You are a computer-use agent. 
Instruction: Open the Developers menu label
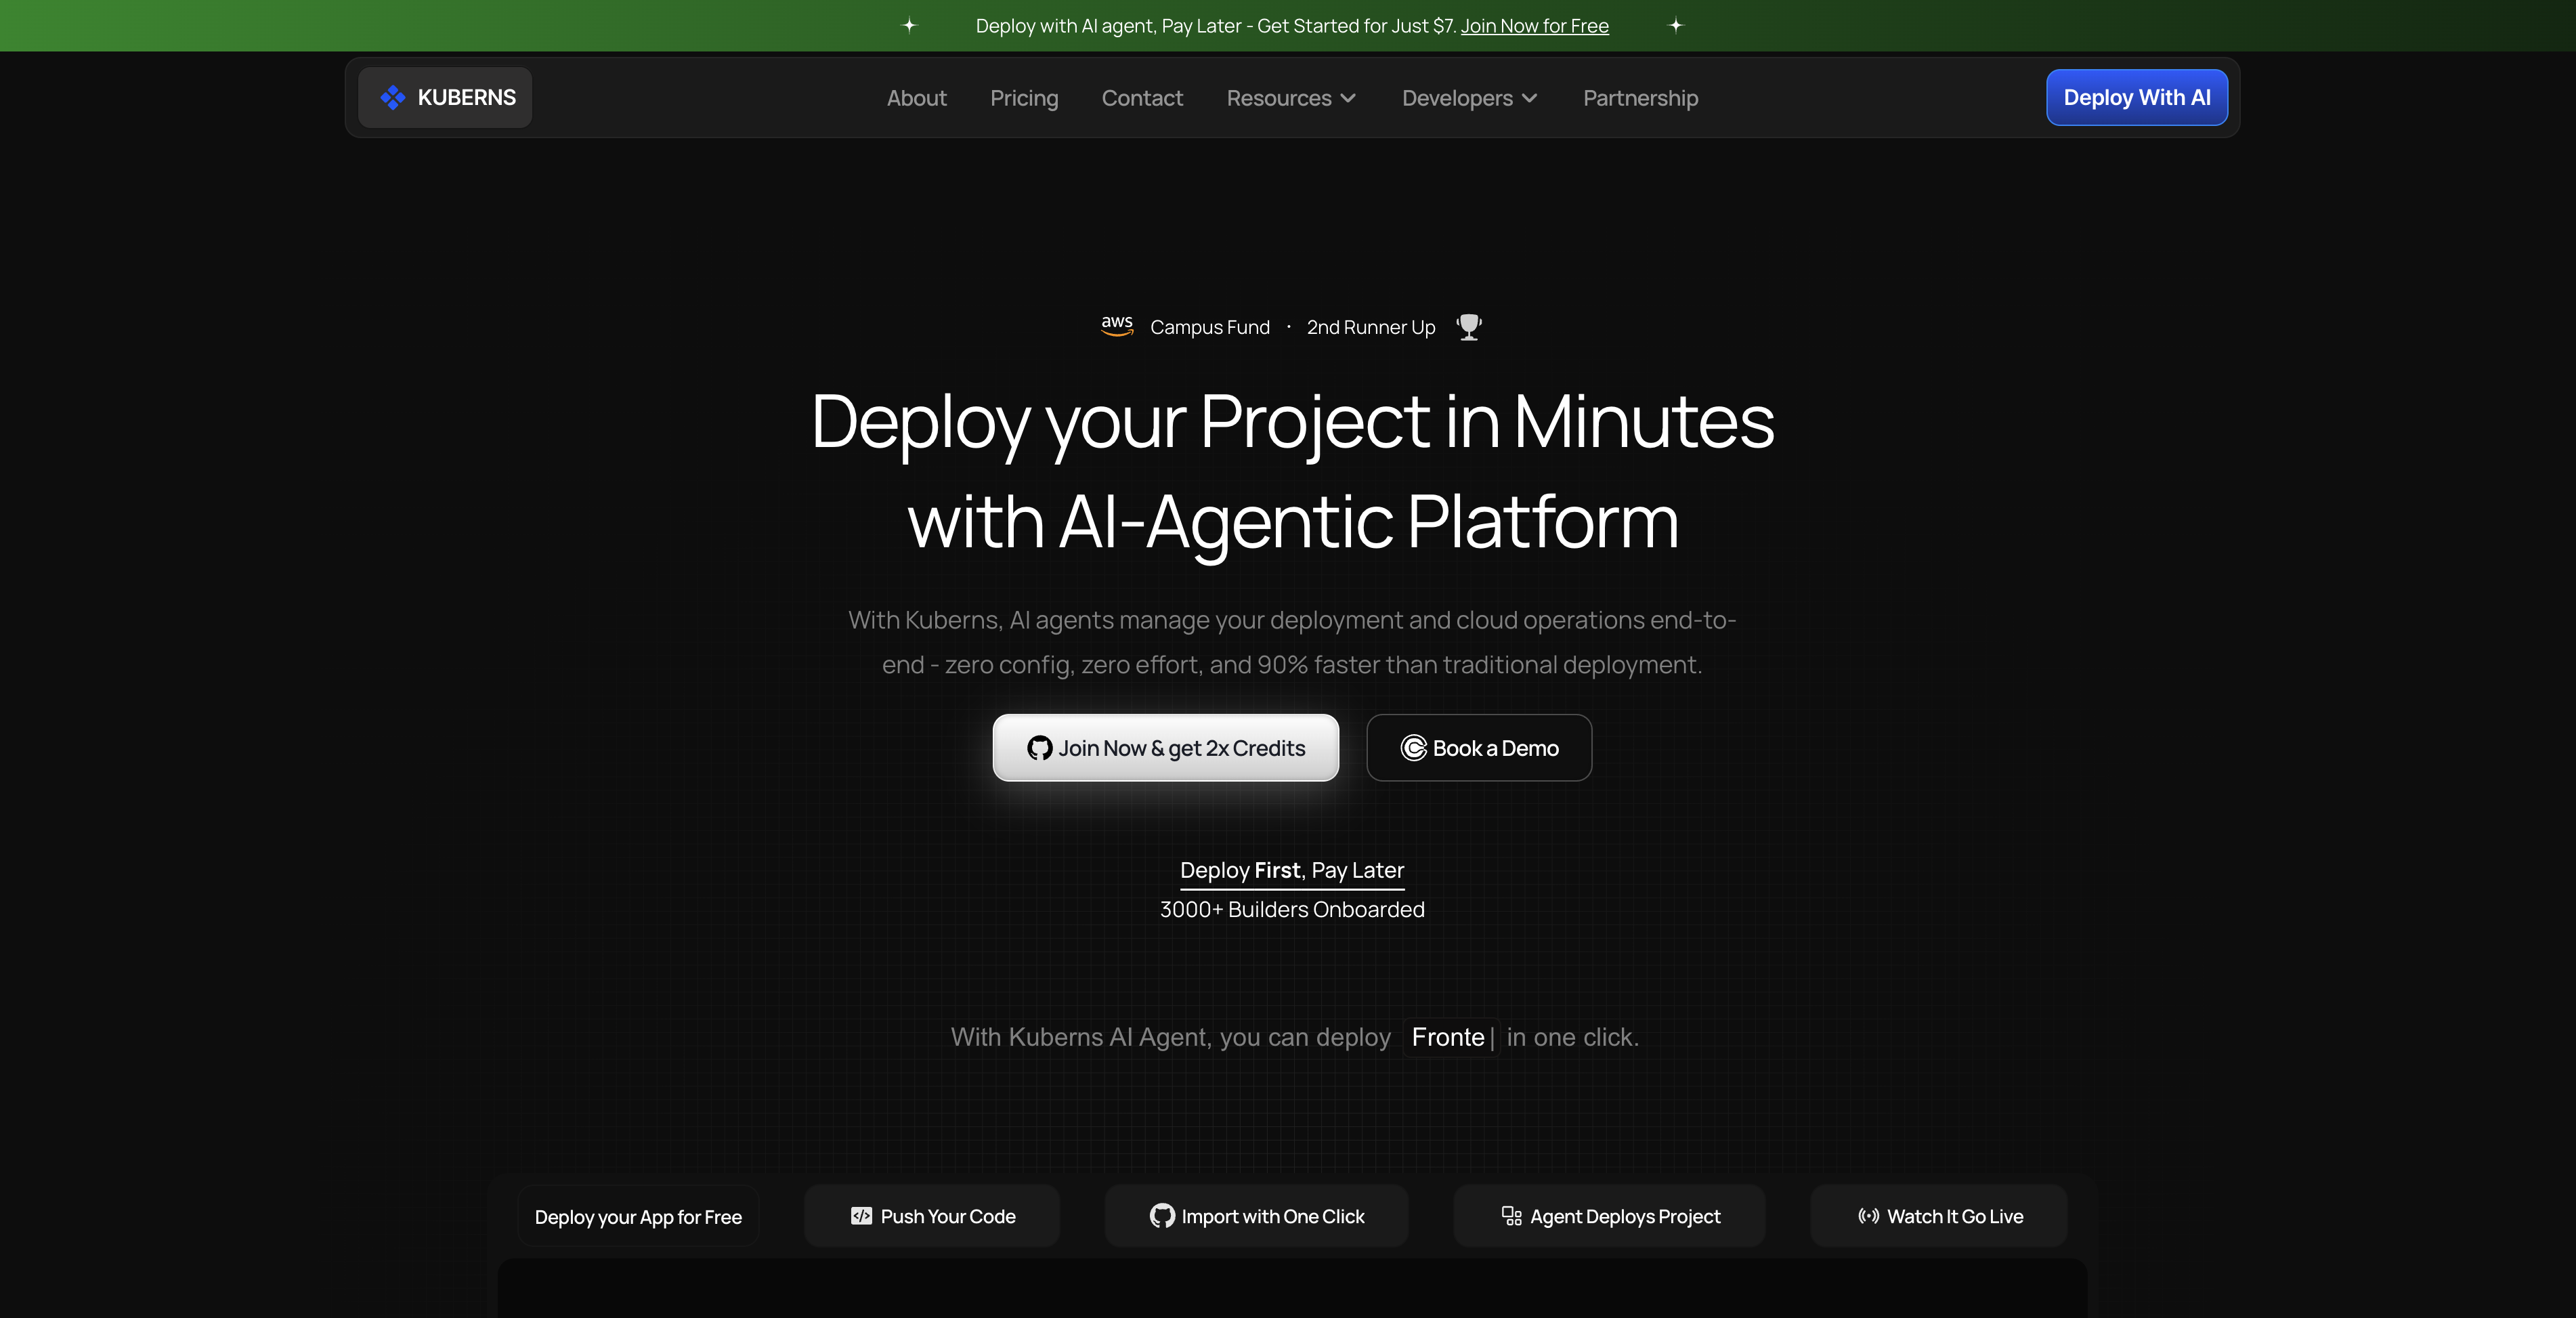pyautogui.click(x=1457, y=98)
